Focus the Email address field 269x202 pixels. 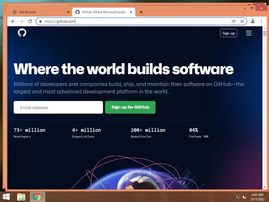point(58,107)
